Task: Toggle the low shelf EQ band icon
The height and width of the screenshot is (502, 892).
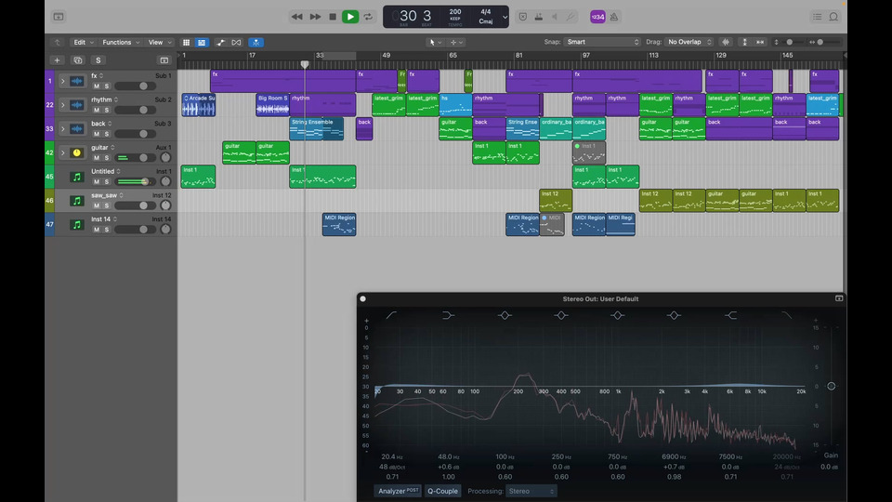Action: point(448,315)
